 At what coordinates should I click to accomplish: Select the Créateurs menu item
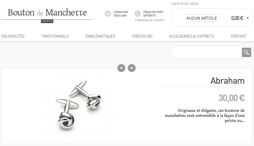point(142,36)
